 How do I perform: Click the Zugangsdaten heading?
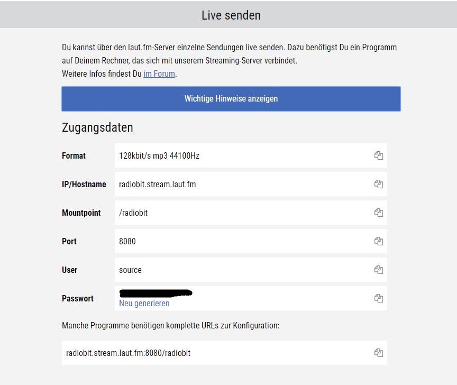(x=97, y=127)
